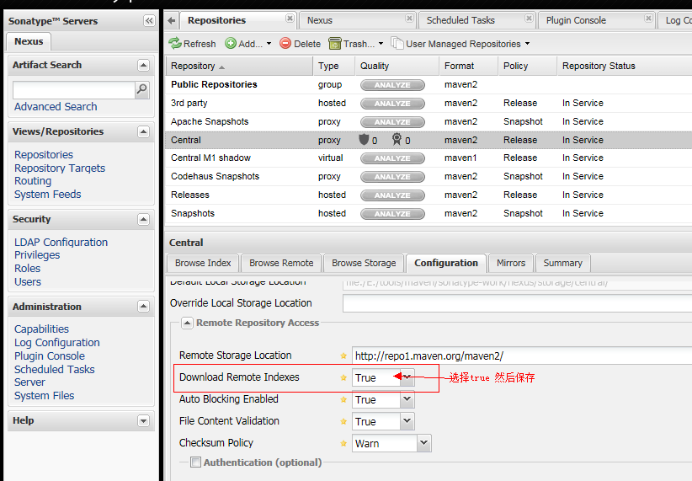The image size is (692, 481).
Task: Click the license badge icon in Central row
Action: point(397,140)
